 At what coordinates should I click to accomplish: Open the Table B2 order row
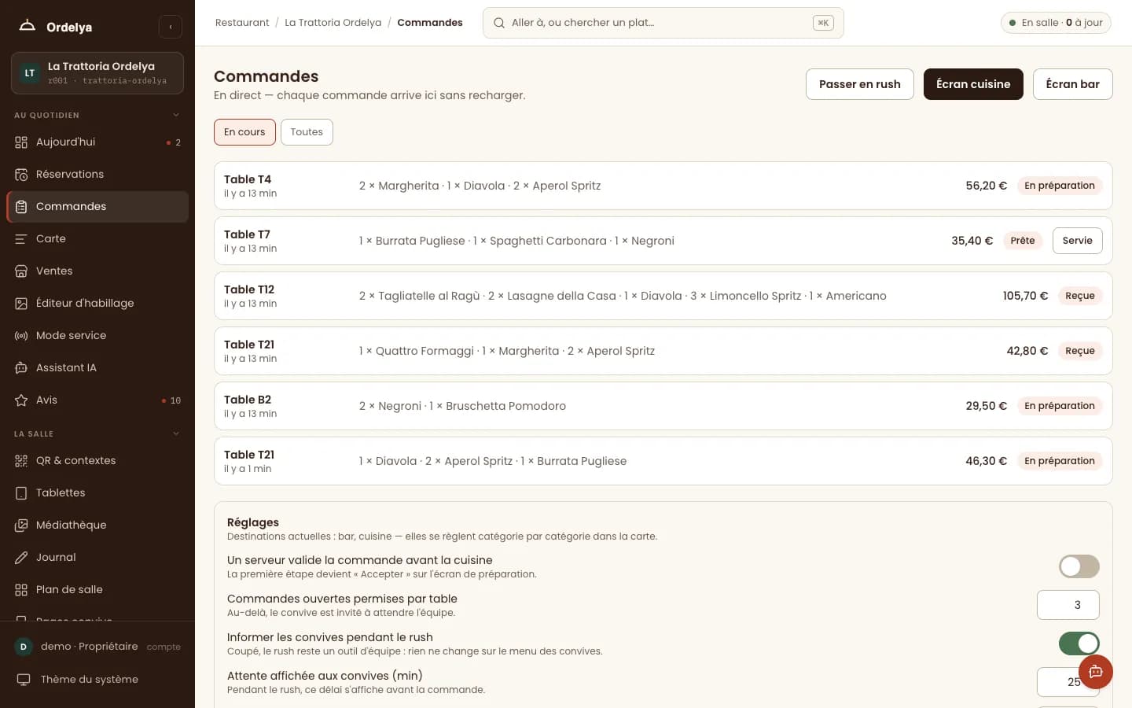point(663,406)
